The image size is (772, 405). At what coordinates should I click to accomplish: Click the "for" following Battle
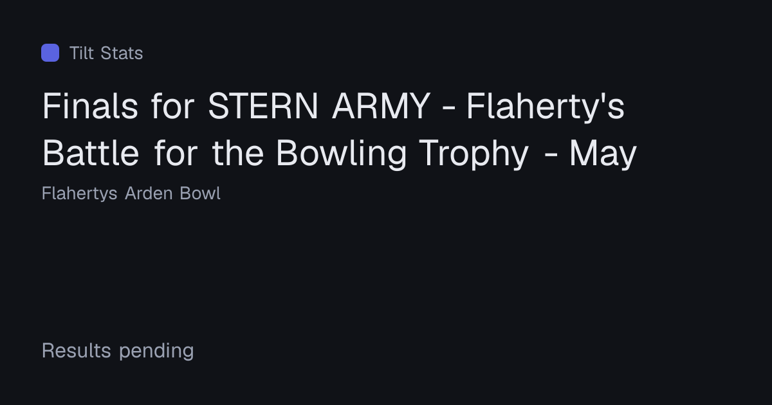(176, 153)
